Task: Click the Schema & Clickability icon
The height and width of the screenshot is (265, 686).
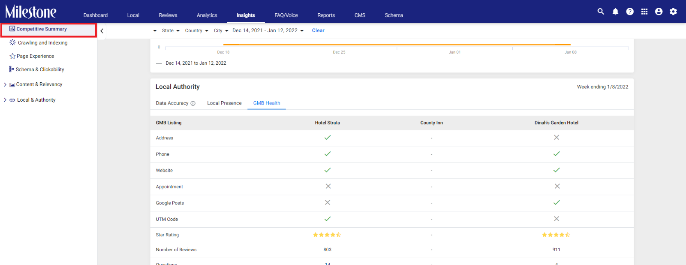Action: click(12, 69)
